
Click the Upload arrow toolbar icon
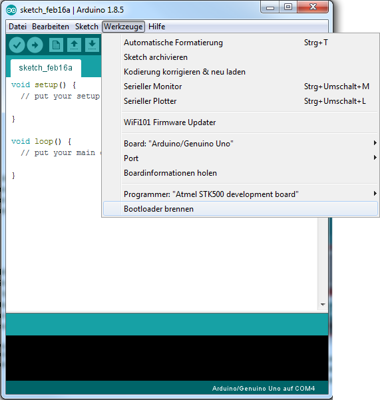(x=35, y=45)
